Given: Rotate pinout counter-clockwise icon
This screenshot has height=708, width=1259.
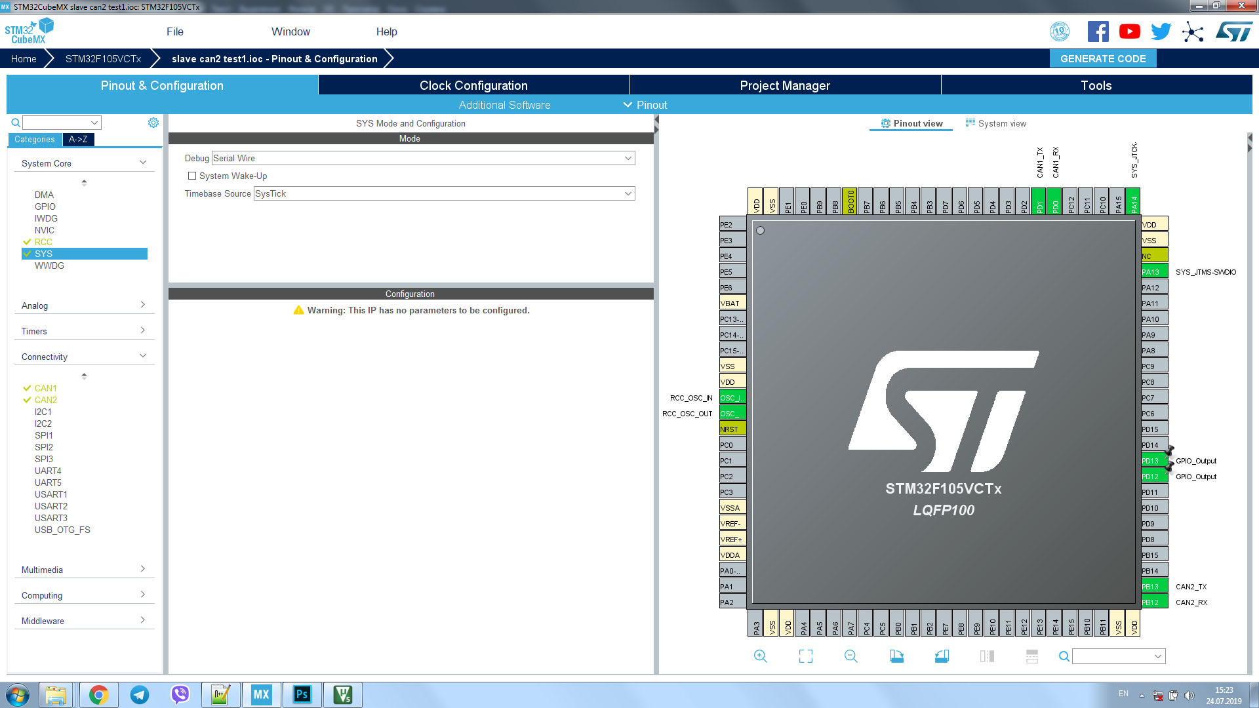Looking at the screenshot, I should 942,656.
